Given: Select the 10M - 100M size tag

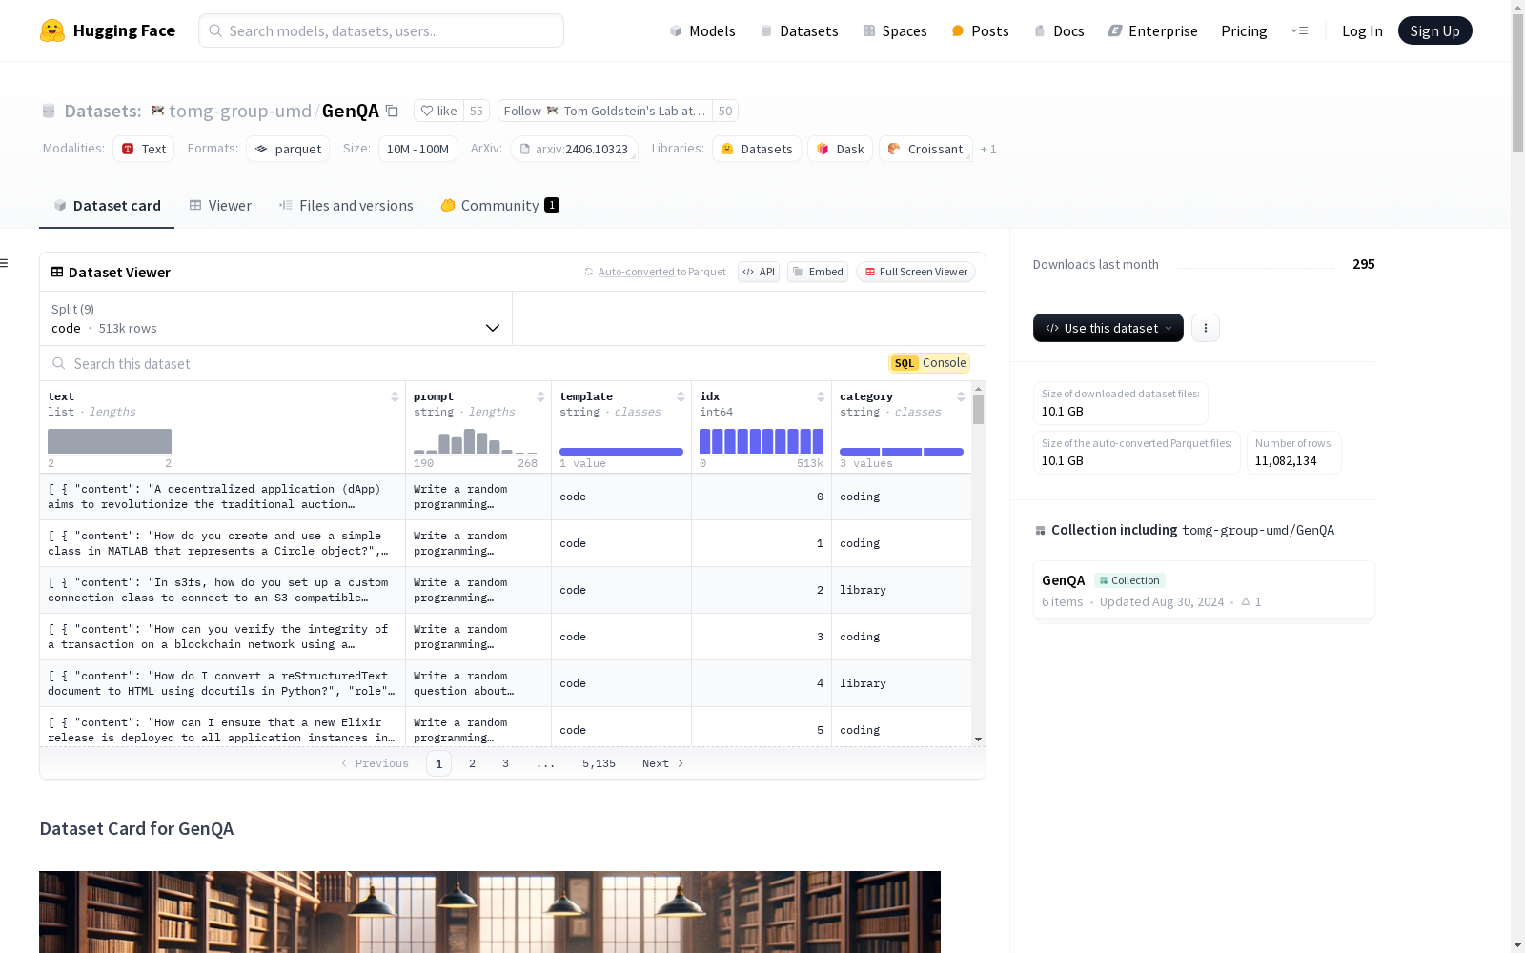Looking at the screenshot, I should click(x=417, y=149).
